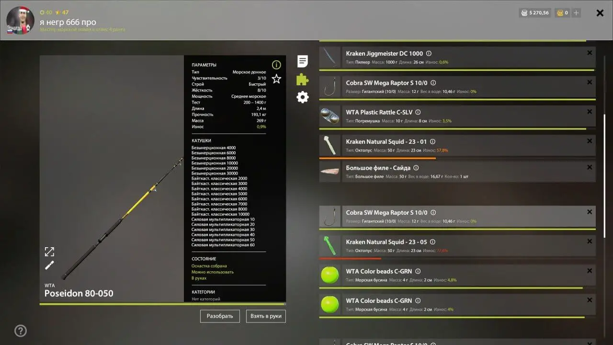Click the level 40 indicator
613x345 pixels.
point(46,12)
